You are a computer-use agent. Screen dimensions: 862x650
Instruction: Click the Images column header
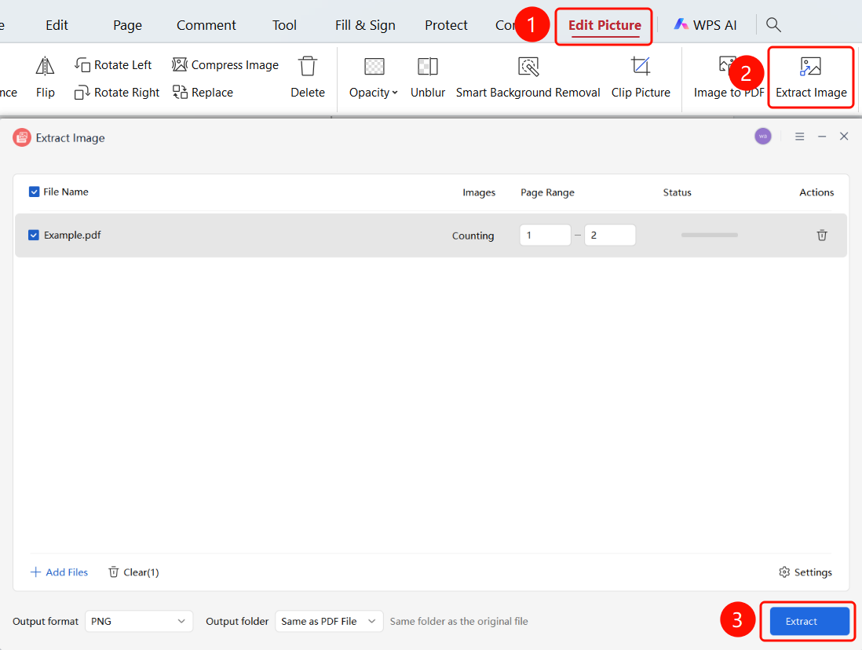[x=479, y=192]
